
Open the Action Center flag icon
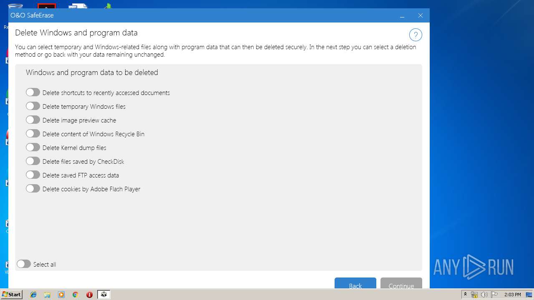pos(494,295)
